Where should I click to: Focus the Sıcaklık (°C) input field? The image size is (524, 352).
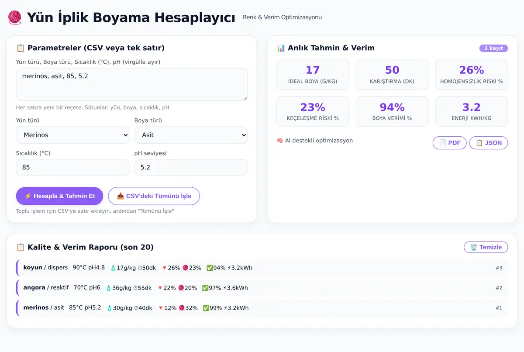coord(72,167)
